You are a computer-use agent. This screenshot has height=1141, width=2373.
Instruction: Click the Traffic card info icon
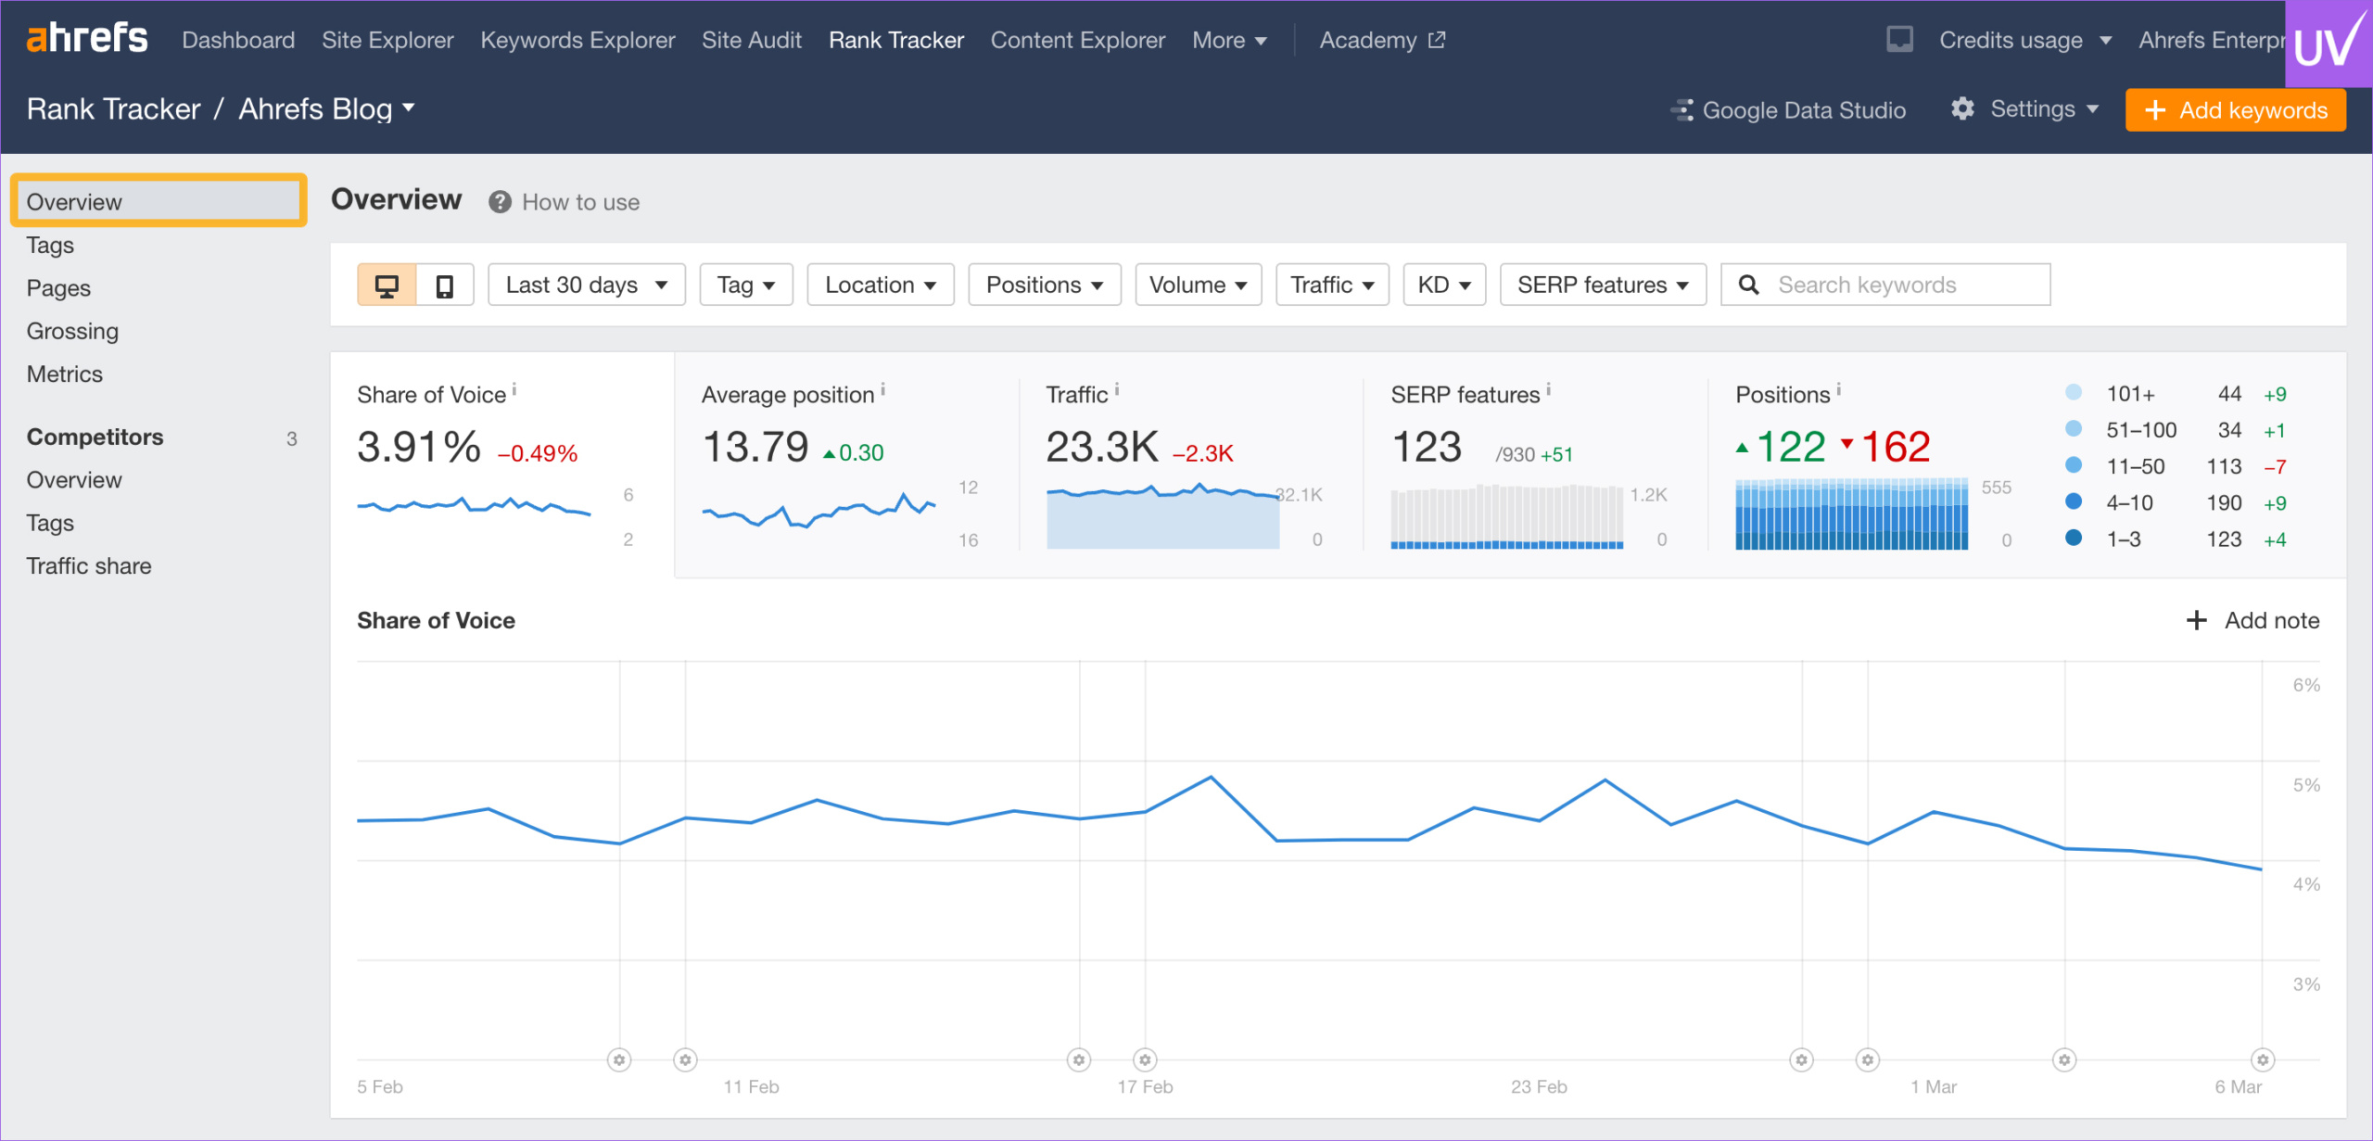click(x=1116, y=389)
